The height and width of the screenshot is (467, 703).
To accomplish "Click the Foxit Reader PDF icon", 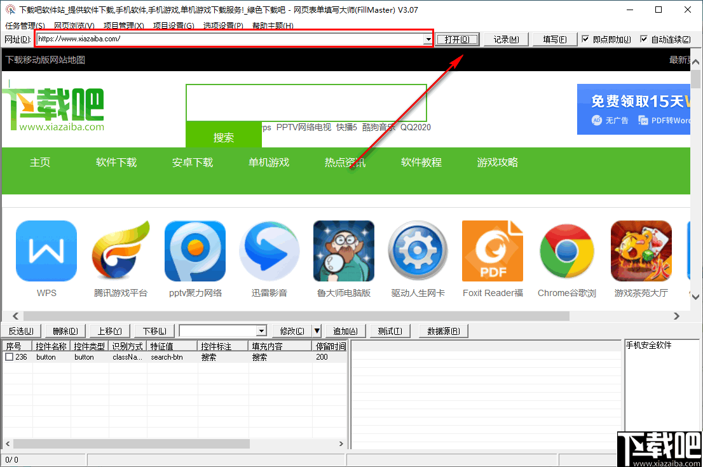I will [493, 250].
